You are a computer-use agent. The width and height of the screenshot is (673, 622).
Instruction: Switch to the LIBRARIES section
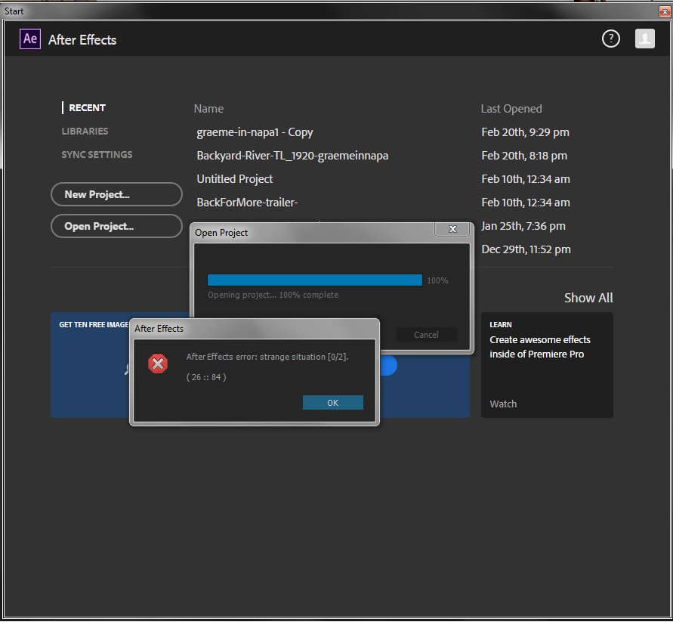pyautogui.click(x=85, y=131)
